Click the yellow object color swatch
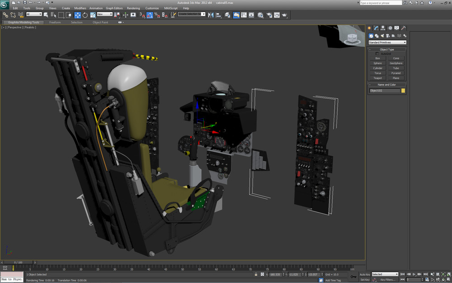 click(403, 91)
